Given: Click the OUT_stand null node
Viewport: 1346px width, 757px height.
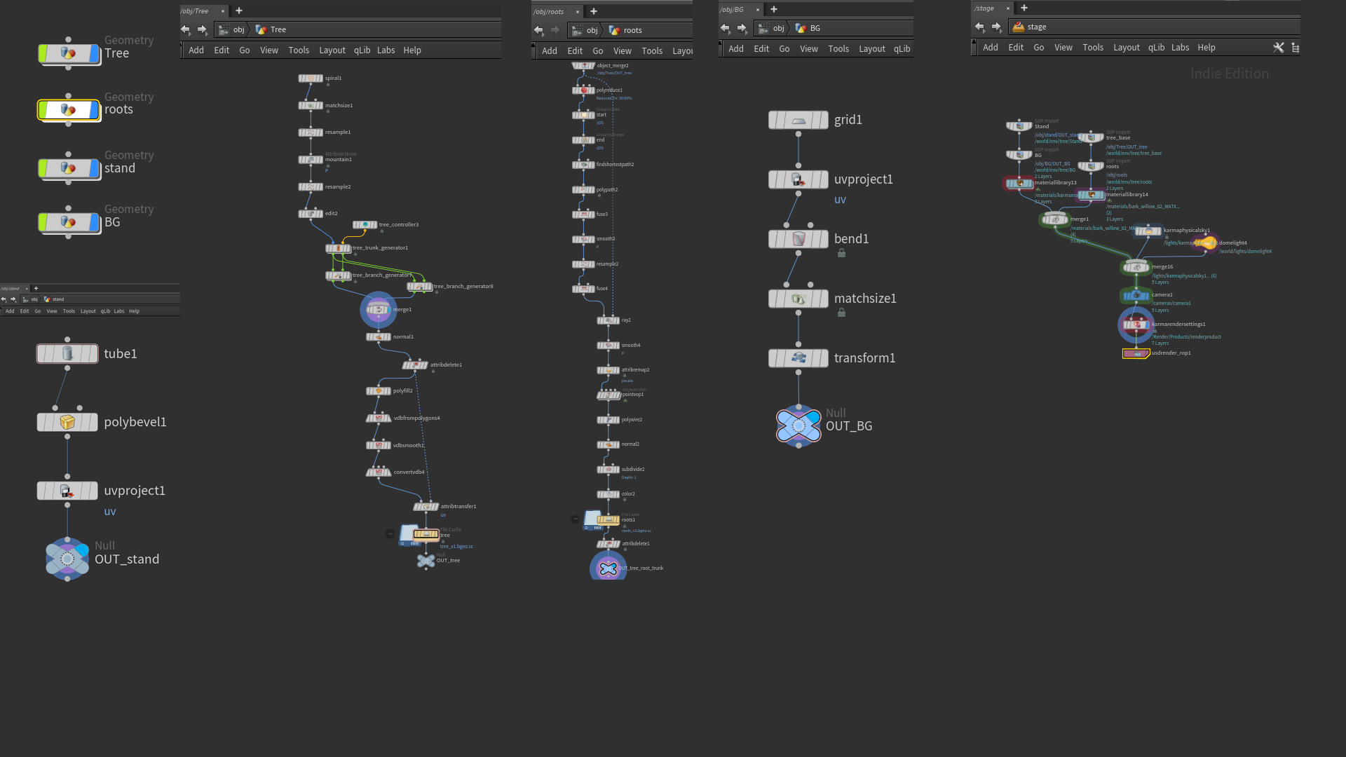Looking at the screenshot, I should coord(67,559).
